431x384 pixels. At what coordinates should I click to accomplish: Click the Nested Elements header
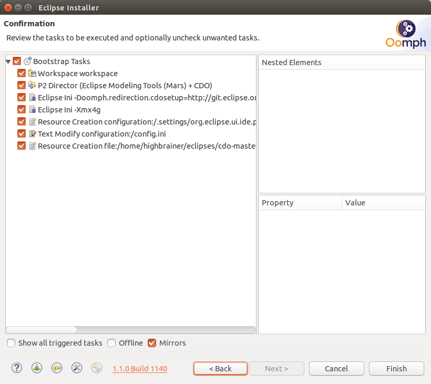[342, 63]
